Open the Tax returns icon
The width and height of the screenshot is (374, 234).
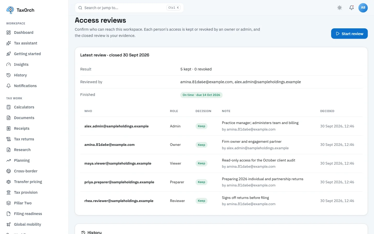9,139
